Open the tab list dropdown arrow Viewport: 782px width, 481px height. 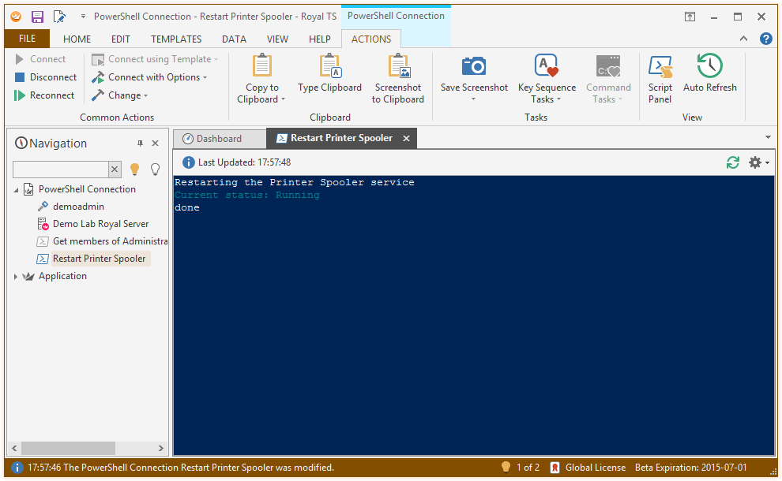(x=768, y=137)
